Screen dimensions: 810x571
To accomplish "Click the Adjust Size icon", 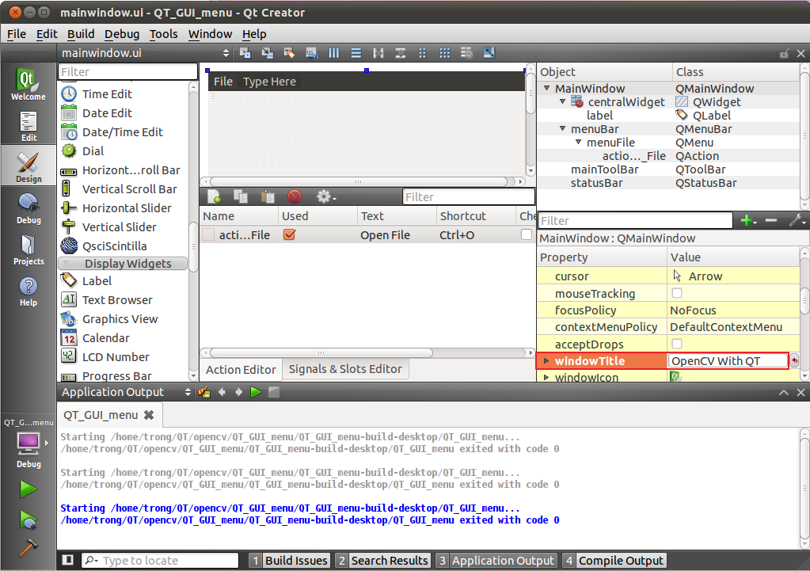I will pyautogui.click(x=489, y=52).
